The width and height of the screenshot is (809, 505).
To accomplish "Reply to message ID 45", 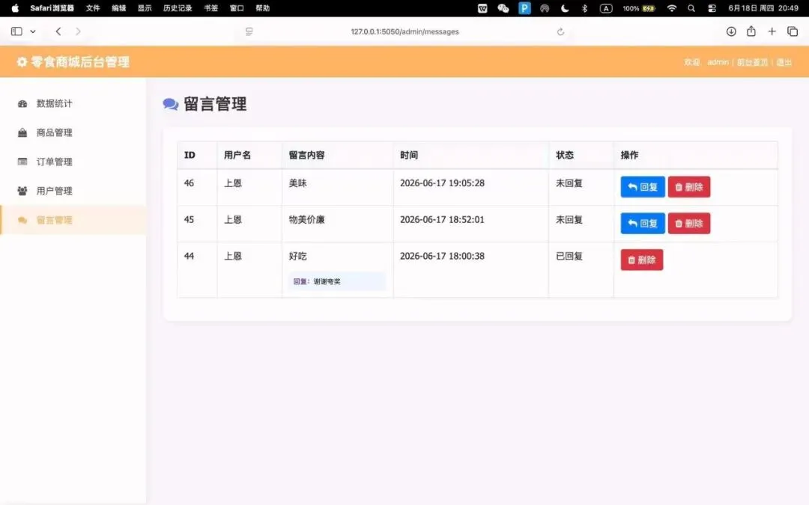I will click(x=643, y=224).
